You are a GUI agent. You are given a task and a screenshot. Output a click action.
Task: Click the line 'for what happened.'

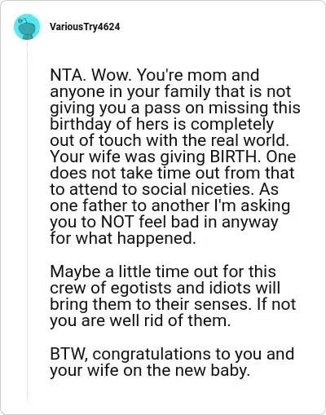[123, 238]
